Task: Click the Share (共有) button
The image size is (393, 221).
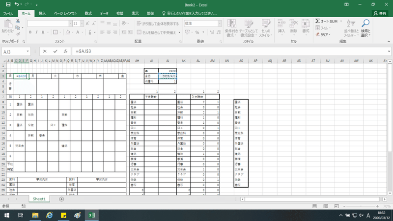Action: click(380, 14)
